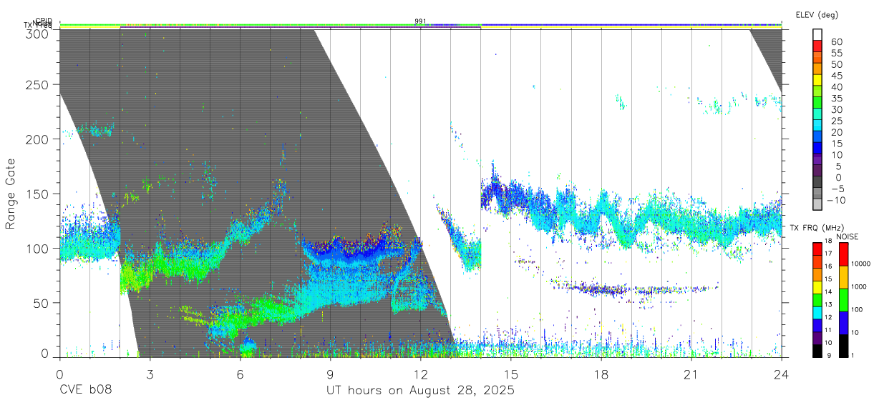Click the 'NOISE' legend title
879x405 pixels.
pyautogui.click(x=848, y=236)
